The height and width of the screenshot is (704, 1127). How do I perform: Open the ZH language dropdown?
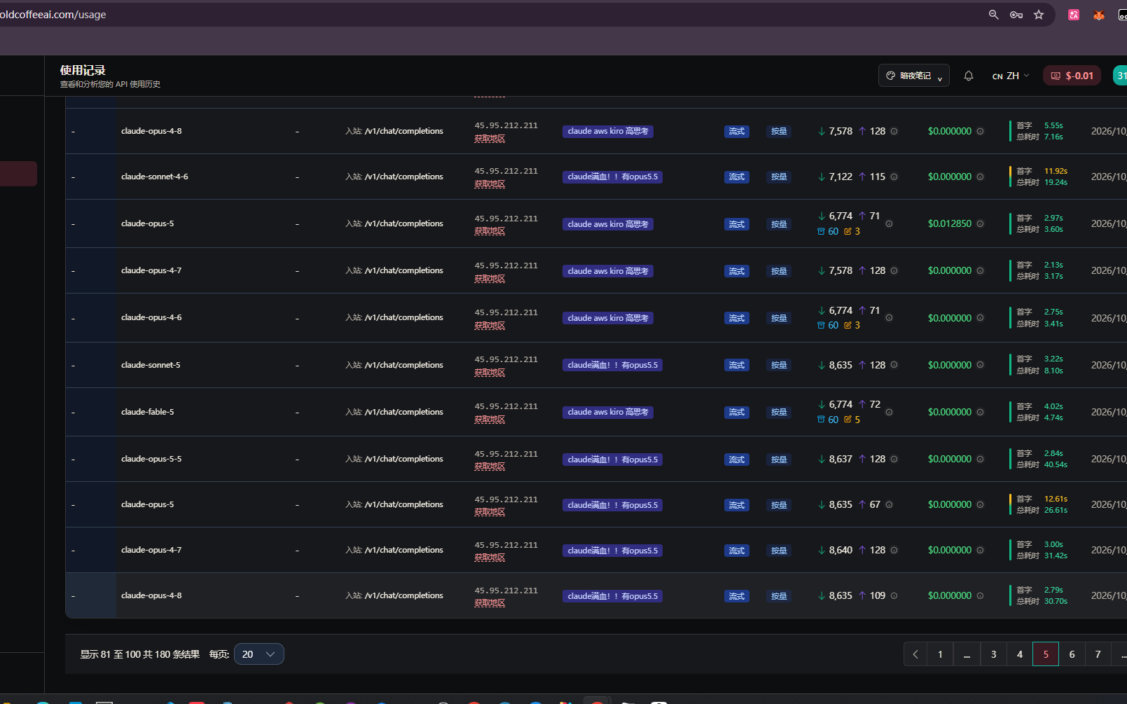(1011, 76)
